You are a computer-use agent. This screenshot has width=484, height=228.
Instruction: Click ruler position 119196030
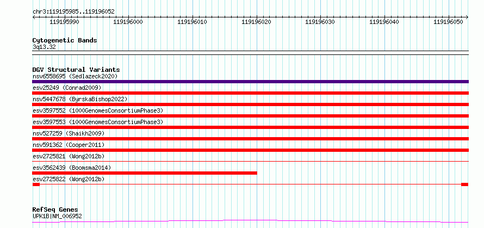(x=320, y=22)
